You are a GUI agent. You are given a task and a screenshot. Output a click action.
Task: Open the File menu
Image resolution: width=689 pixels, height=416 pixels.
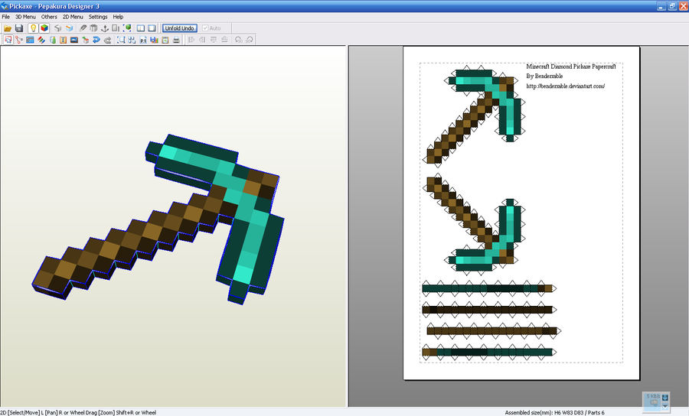5,17
